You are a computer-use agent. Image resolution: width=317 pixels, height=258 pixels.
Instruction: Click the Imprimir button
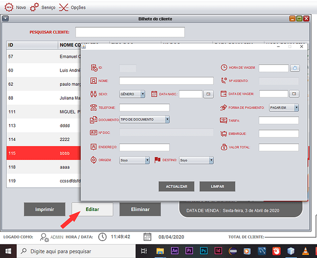44,209
